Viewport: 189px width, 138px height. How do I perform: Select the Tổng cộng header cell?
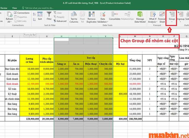[135, 60]
